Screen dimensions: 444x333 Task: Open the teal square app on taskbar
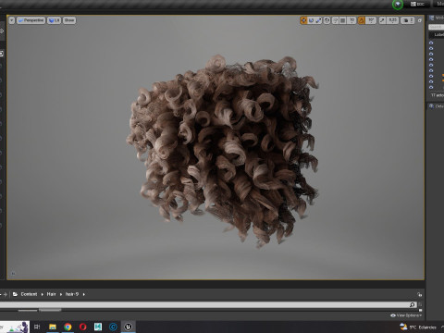(x=98, y=327)
